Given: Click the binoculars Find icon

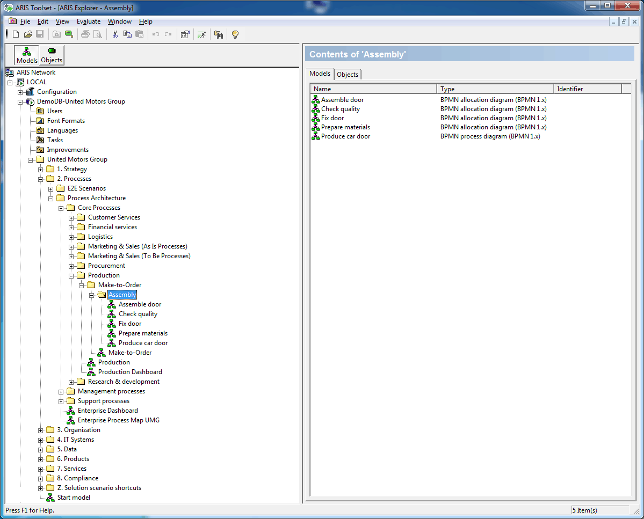Looking at the screenshot, I should point(219,34).
